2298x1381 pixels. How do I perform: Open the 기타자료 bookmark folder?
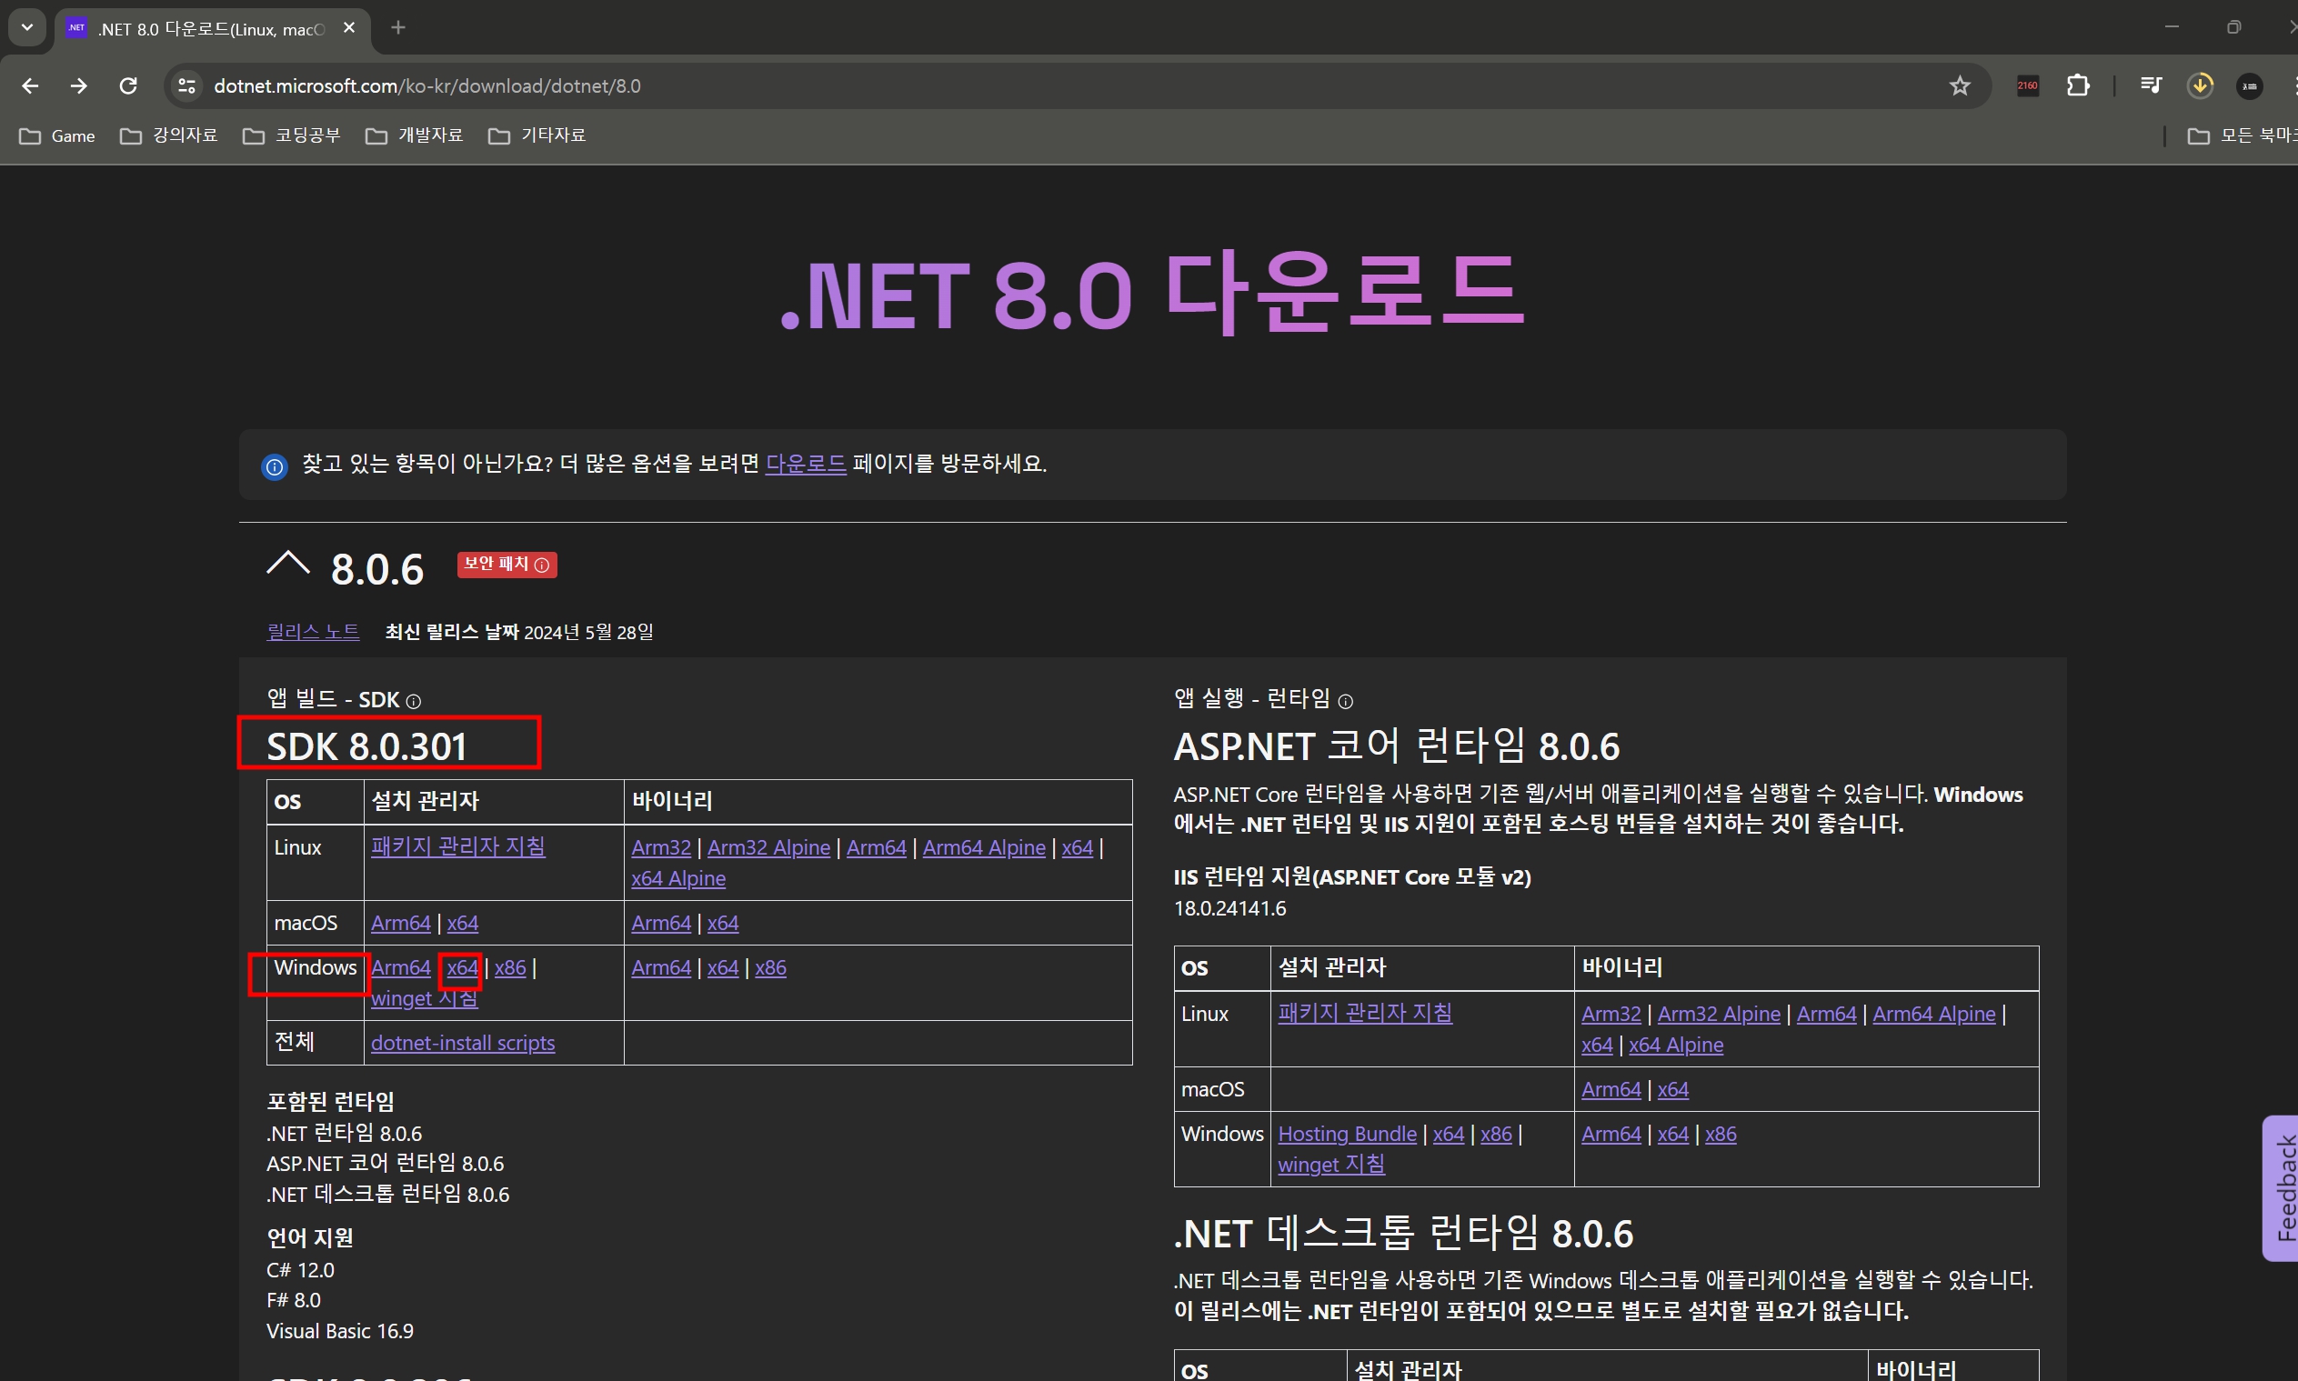537,135
